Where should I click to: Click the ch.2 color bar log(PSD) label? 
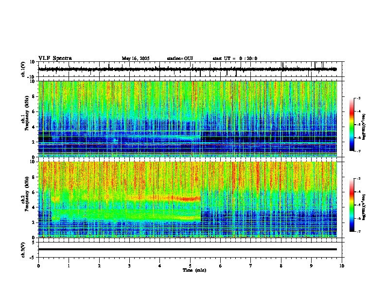coord(364,207)
